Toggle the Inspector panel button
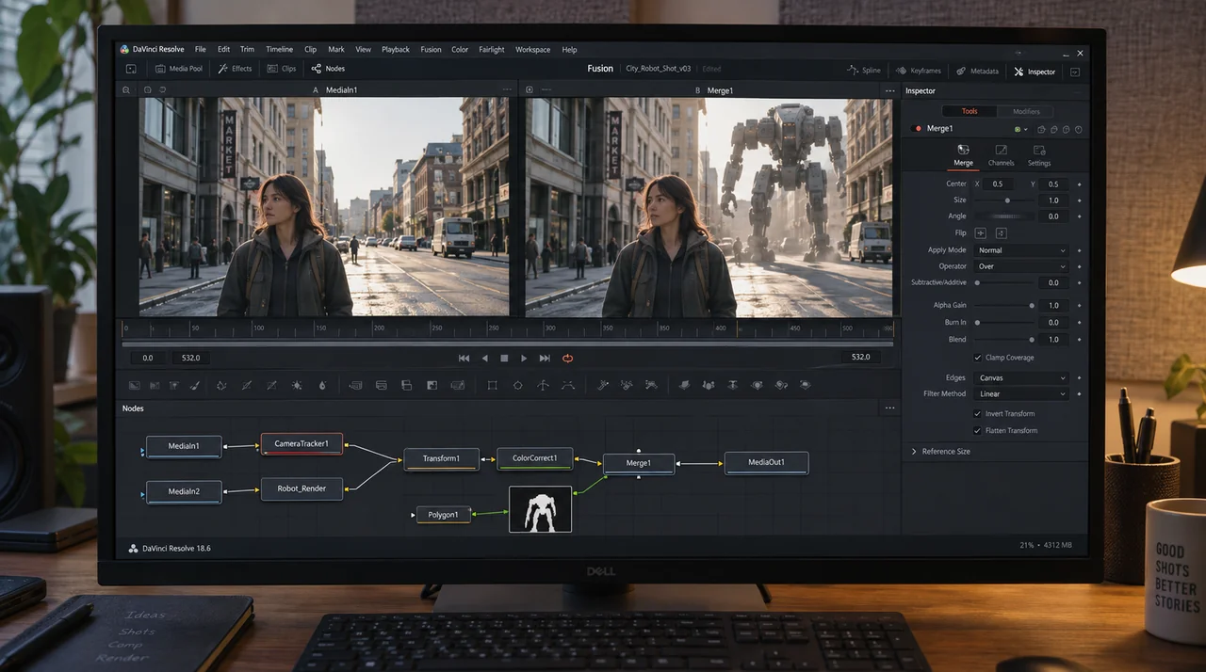Viewport: 1206px width, 672px height. pyautogui.click(x=1035, y=72)
